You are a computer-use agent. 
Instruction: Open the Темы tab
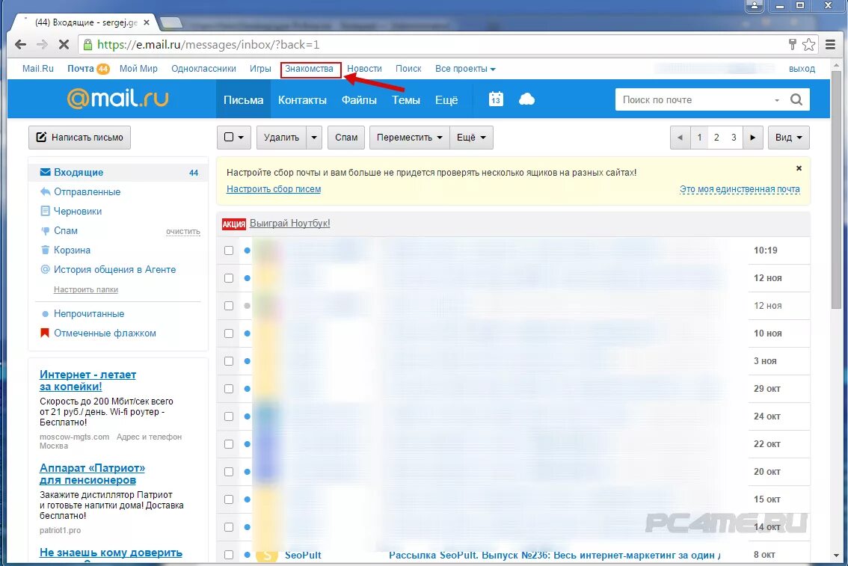(406, 100)
